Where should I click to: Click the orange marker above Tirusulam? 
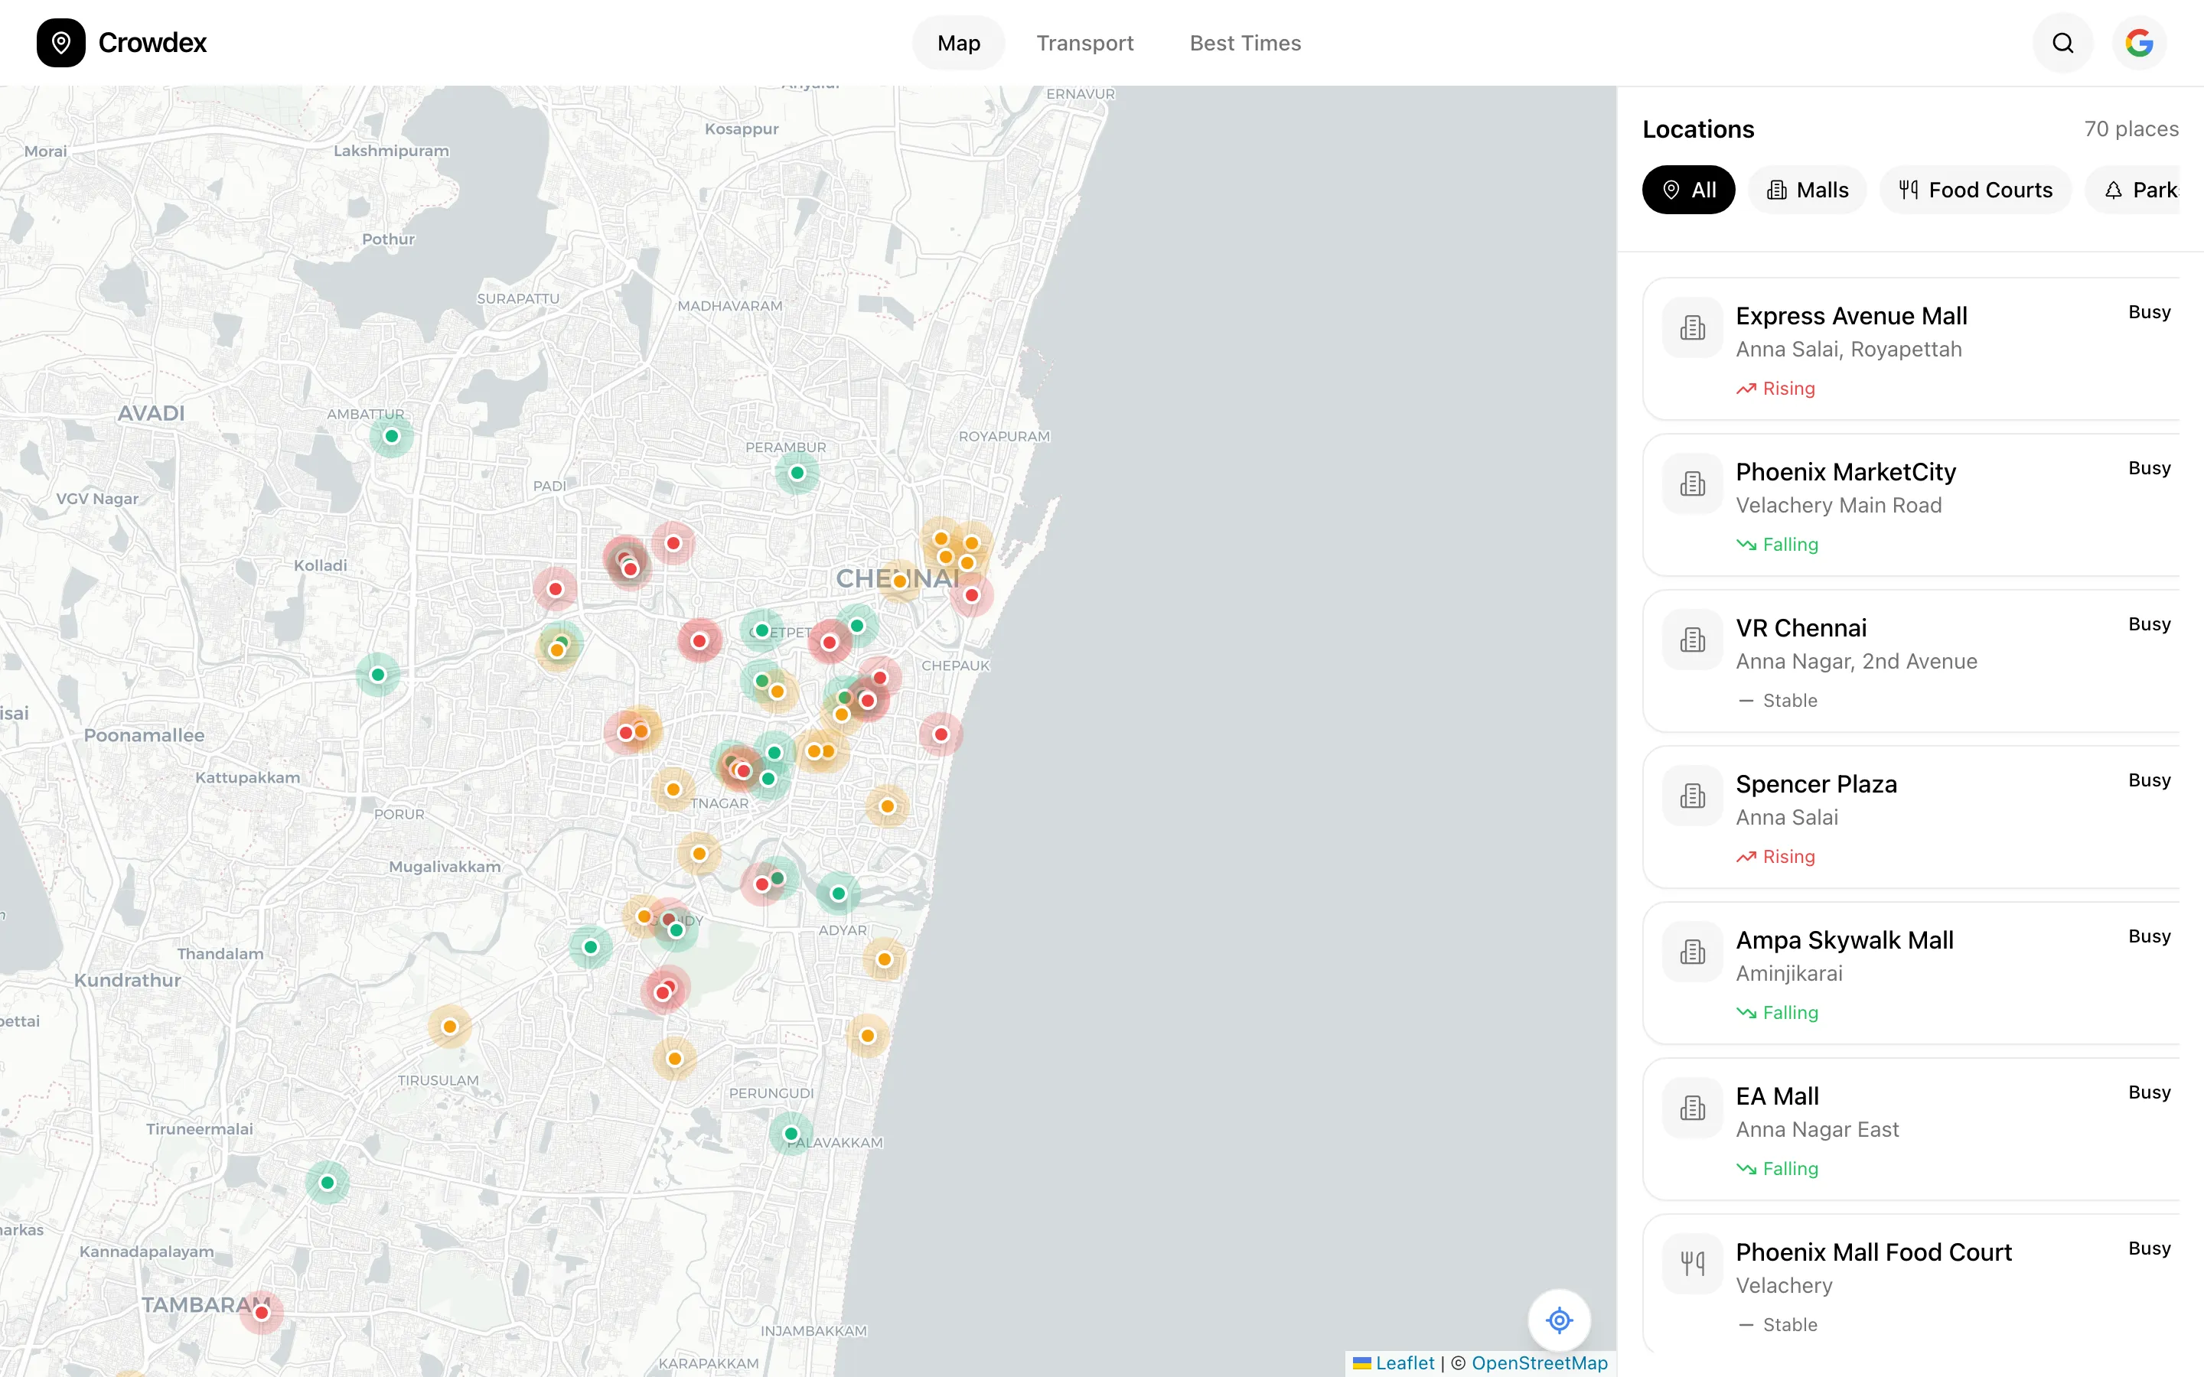[450, 1027]
